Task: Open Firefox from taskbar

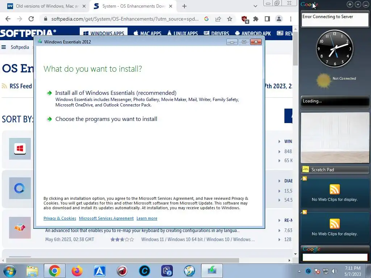Action: pyautogui.click(x=77, y=271)
